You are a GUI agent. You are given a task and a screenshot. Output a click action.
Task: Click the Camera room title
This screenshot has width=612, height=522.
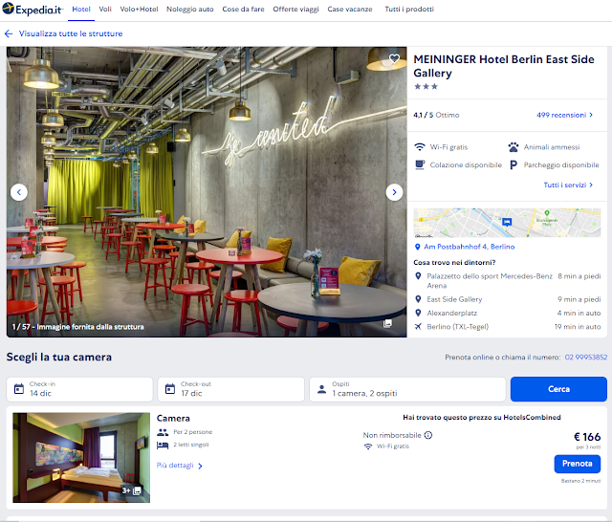coord(173,418)
